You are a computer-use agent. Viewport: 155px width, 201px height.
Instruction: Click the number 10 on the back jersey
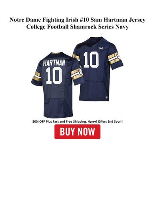point(54,75)
